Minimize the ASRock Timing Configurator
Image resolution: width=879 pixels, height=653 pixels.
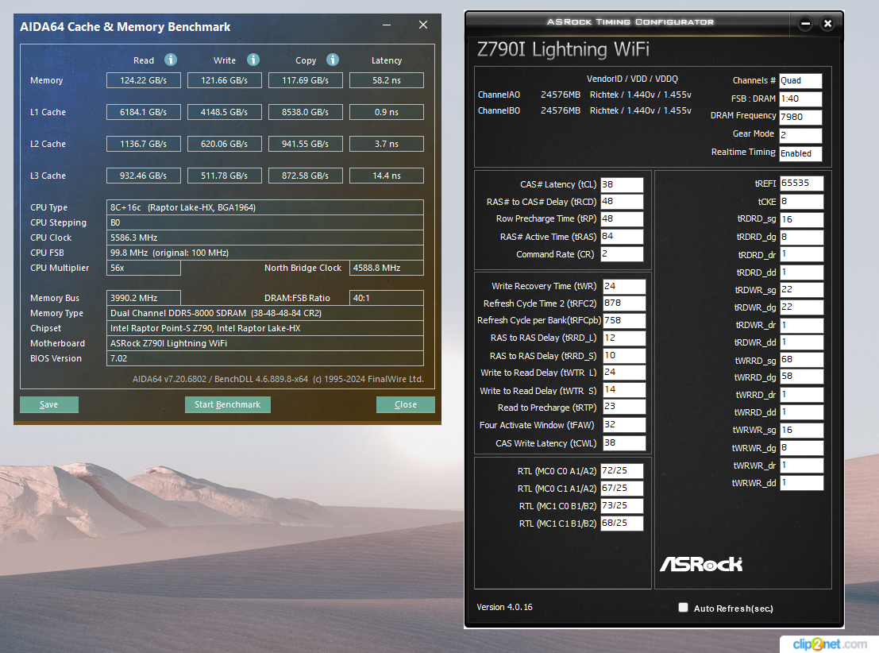pyautogui.click(x=806, y=24)
